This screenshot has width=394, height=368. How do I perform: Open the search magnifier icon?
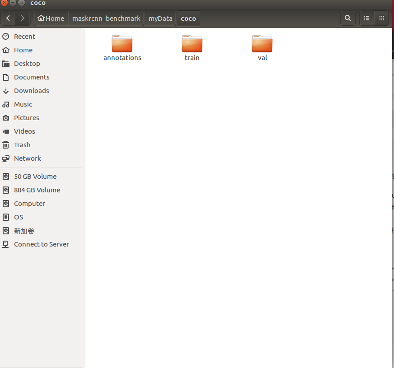click(348, 18)
